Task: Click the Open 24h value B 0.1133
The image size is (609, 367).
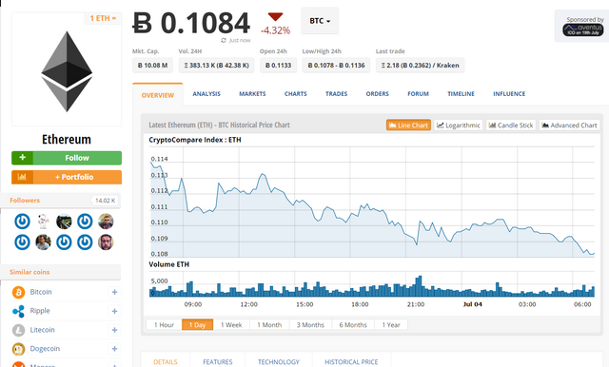Action: point(278,66)
